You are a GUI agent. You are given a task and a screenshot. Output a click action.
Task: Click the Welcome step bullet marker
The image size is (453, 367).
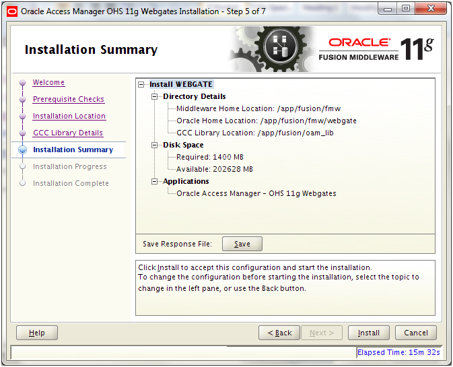click(22, 83)
